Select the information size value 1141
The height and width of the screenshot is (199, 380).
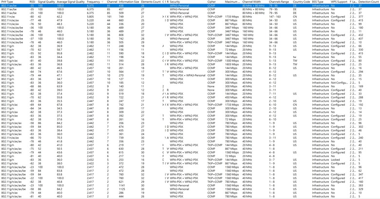(122, 185)
